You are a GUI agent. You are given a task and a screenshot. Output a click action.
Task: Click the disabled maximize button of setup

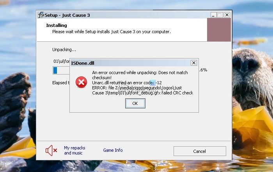pyautogui.click(x=220, y=15)
